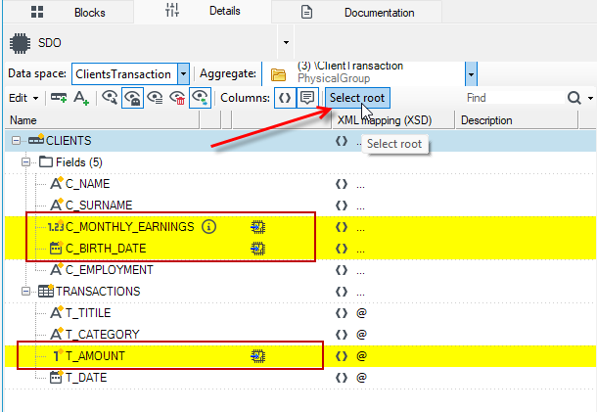Switch to the Blocks tab
Image resolution: width=597 pixels, height=412 pixels.
[69, 12]
